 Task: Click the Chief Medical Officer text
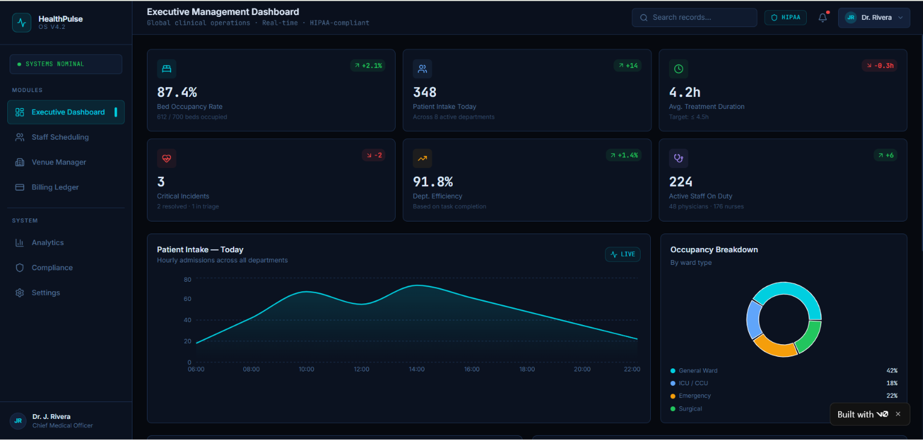pos(63,426)
